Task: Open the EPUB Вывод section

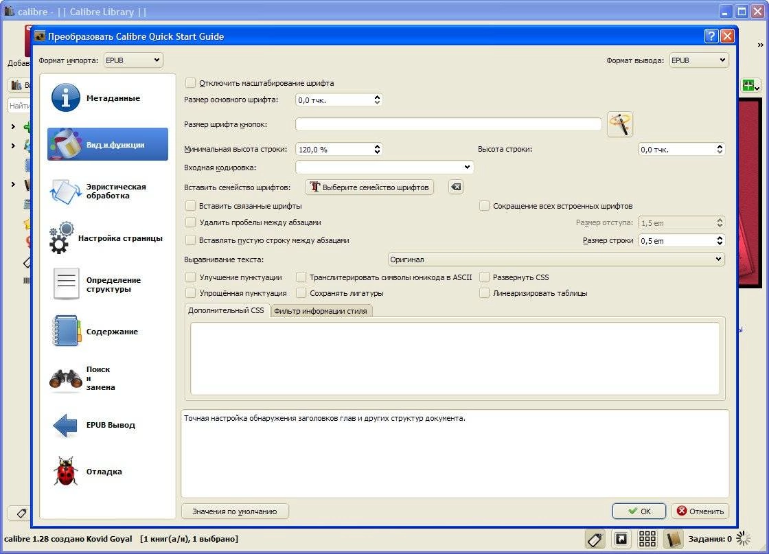Action: click(107, 424)
